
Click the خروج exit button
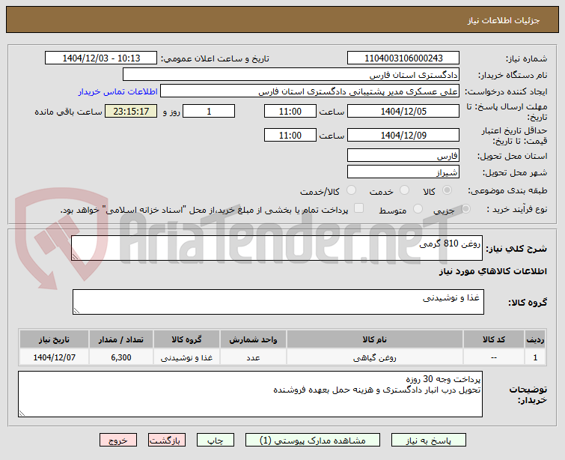118,441
